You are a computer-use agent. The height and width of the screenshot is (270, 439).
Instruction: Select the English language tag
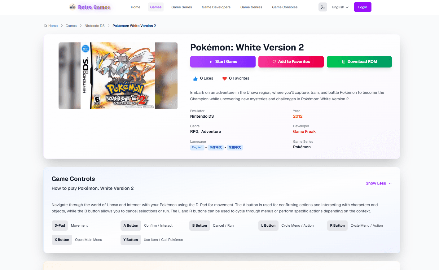click(x=197, y=147)
